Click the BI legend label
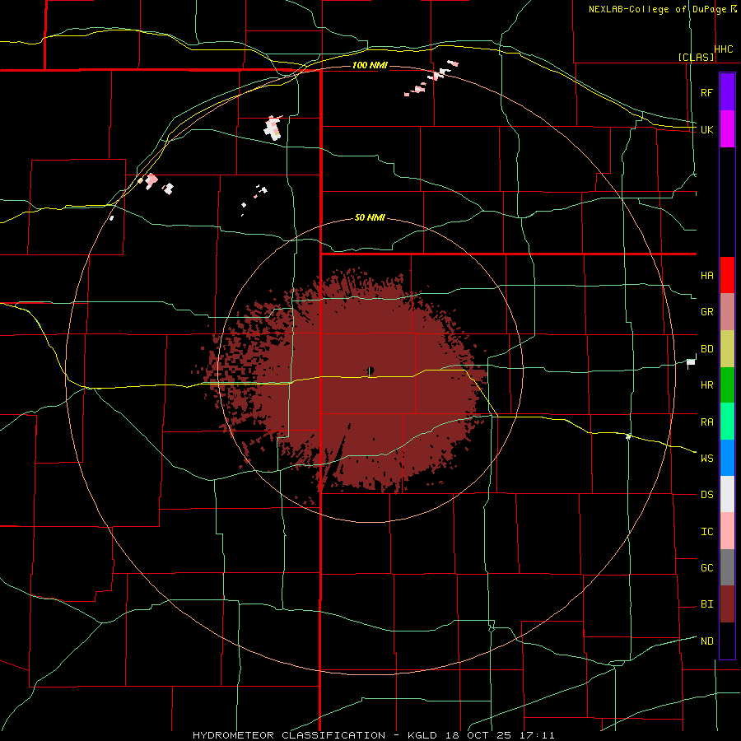The height and width of the screenshot is (741, 741). [706, 604]
